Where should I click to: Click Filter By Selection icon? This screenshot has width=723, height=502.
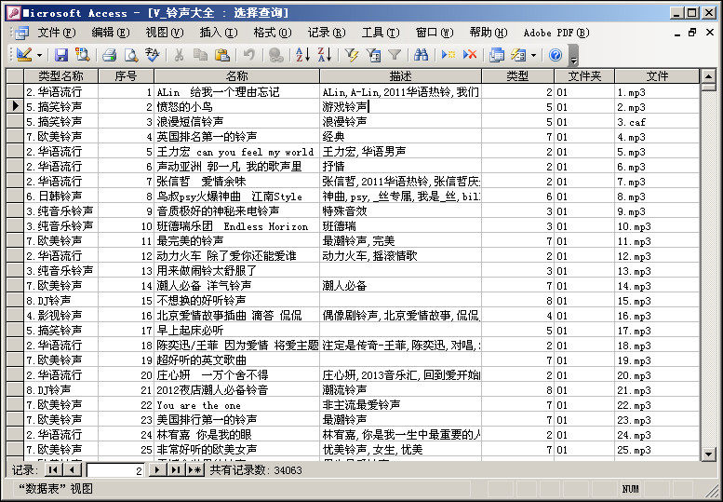(x=352, y=55)
